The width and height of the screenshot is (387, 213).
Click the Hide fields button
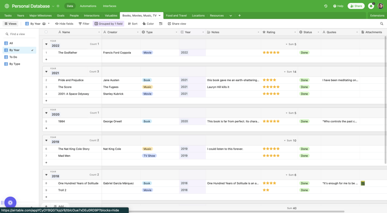(64, 24)
